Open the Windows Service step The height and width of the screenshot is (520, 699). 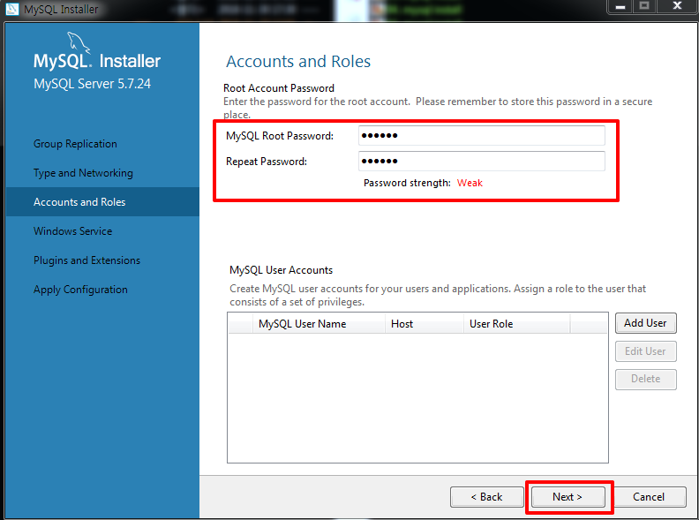(x=72, y=231)
